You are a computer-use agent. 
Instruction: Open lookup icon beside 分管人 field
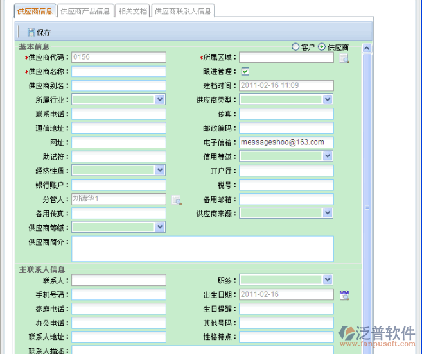click(176, 199)
